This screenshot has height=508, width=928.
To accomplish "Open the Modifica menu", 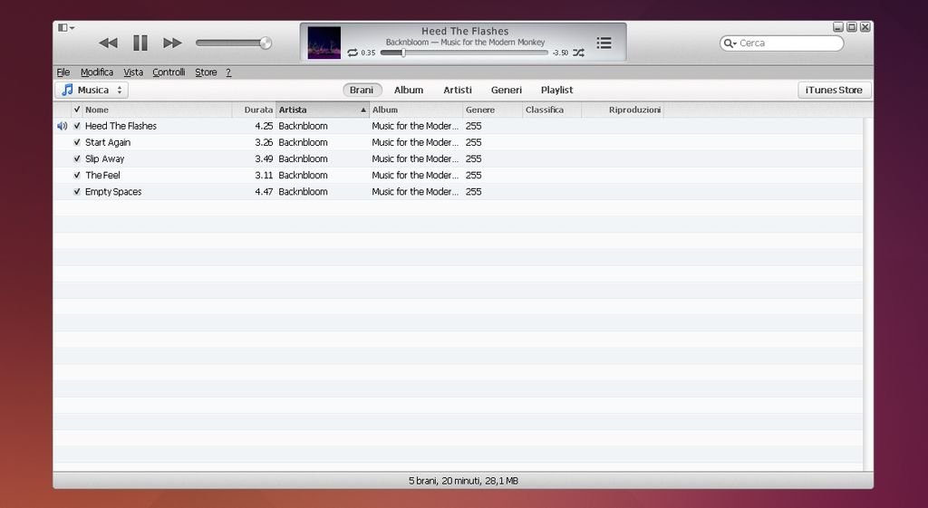I will tap(97, 72).
